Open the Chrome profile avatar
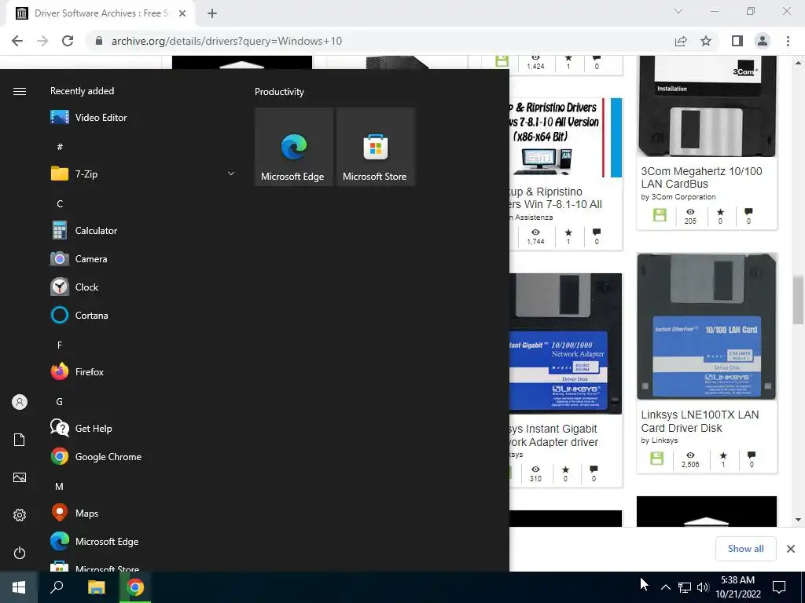This screenshot has height=603, width=805. [x=763, y=41]
